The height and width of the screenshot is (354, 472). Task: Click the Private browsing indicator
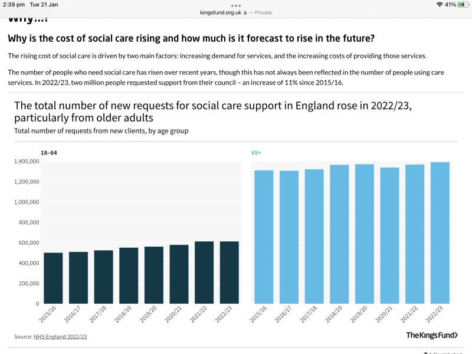click(263, 12)
